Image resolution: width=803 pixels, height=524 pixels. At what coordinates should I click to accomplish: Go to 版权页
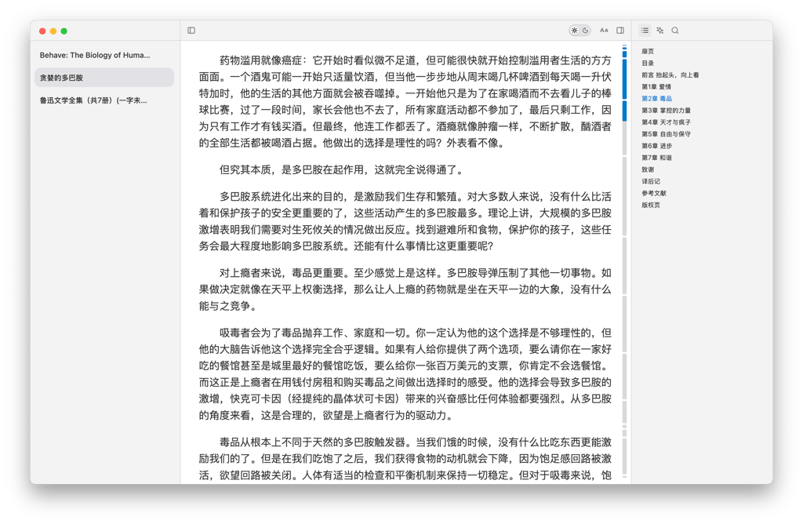coord(649,204)
